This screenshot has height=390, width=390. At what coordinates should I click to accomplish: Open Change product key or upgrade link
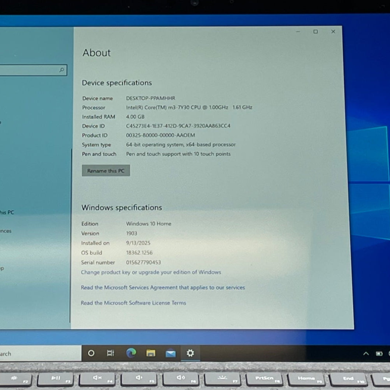point(151,273)
